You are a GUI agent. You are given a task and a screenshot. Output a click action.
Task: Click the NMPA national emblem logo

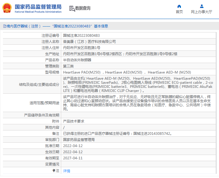tap(7, 8)
